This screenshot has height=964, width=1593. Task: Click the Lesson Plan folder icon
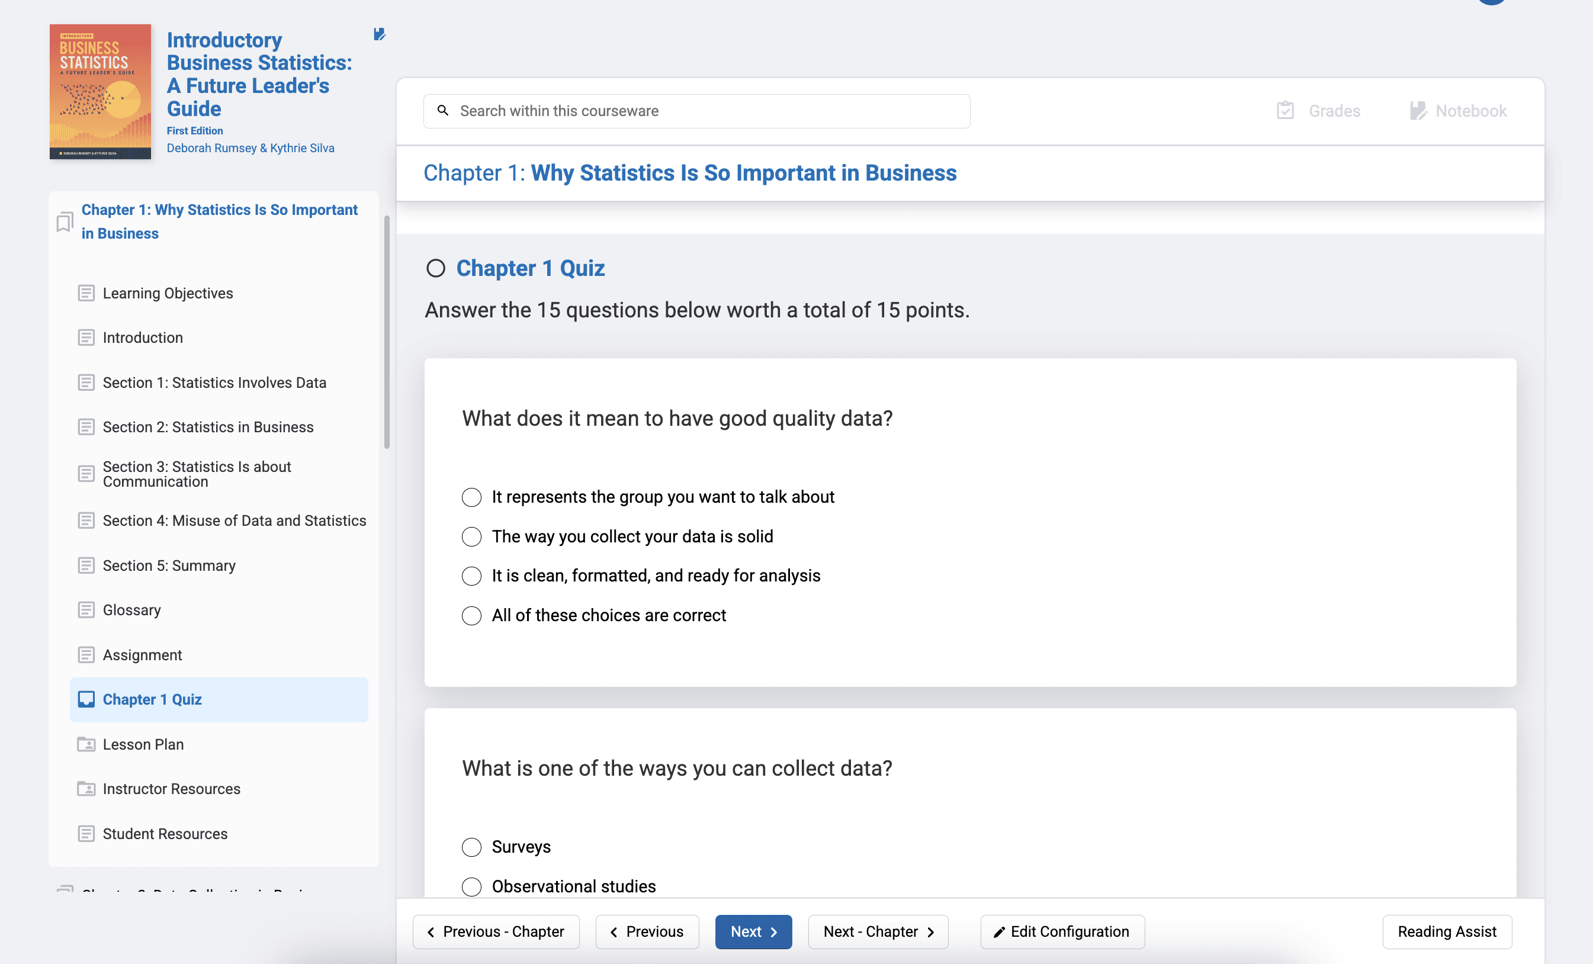[86, 744]
